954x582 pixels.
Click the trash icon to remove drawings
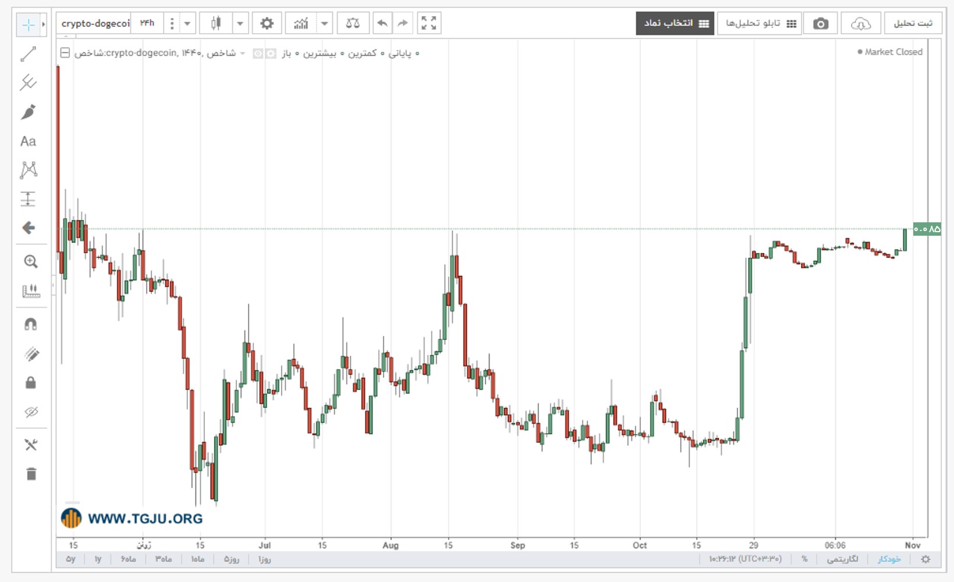[x=31, y=474]
